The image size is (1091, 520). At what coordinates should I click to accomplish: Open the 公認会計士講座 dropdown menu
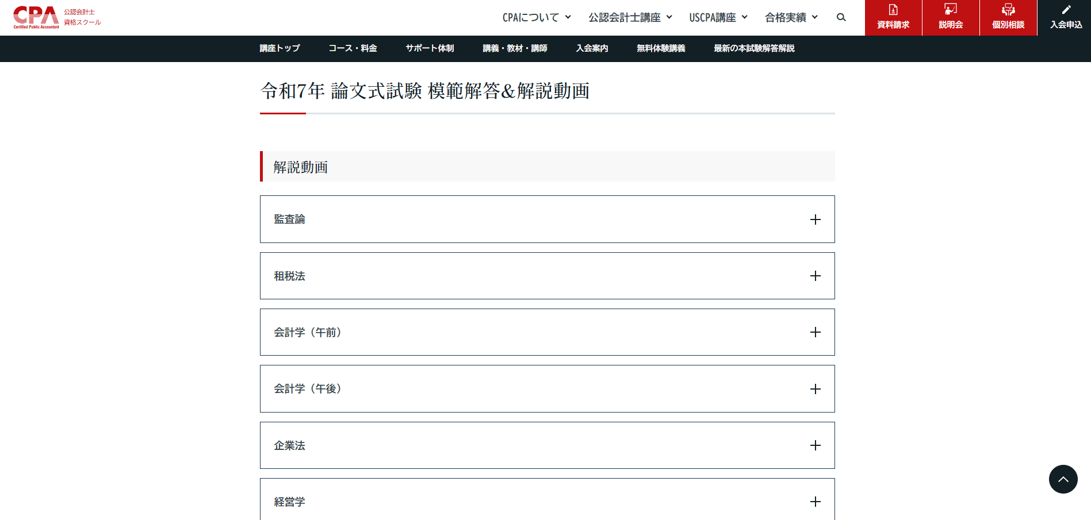(x=630, y=17)
